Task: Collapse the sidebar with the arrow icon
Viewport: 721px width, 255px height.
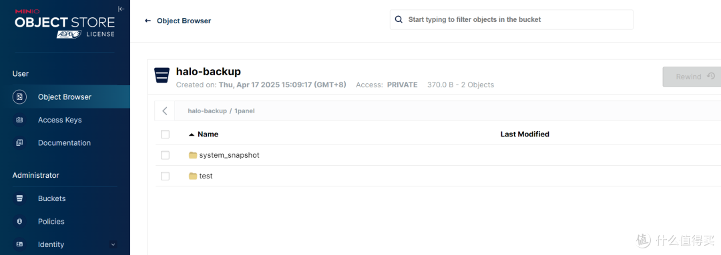Action: 121,9
